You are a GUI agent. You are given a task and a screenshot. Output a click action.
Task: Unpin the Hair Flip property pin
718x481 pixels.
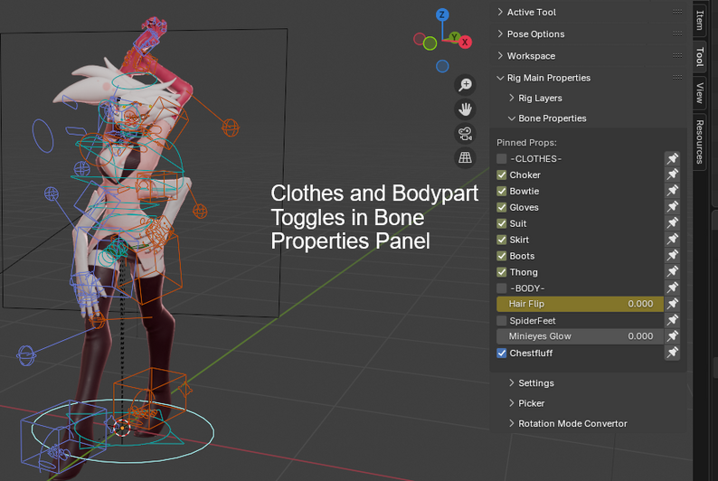(x=672, y=304)
